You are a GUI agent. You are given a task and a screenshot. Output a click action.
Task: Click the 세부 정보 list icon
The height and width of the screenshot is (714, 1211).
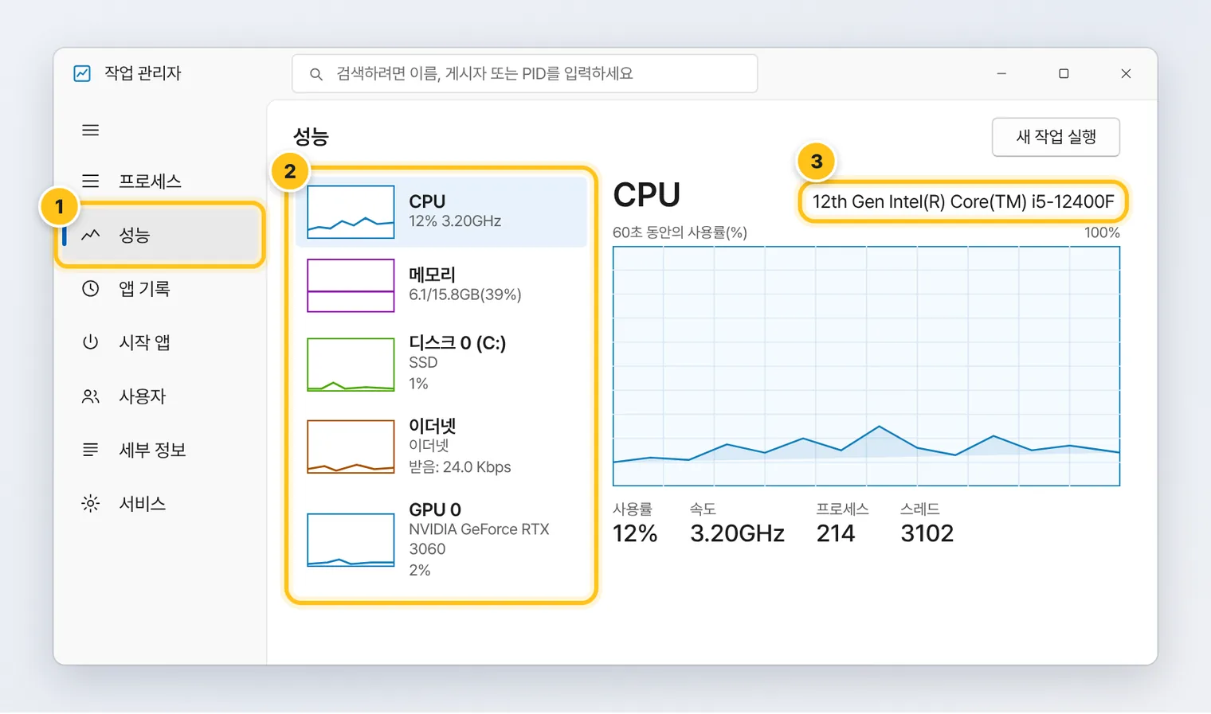point(91,450)
